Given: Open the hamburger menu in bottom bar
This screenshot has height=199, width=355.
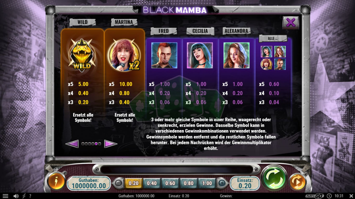Looking at the screenshot, I should tap(5, 196).
